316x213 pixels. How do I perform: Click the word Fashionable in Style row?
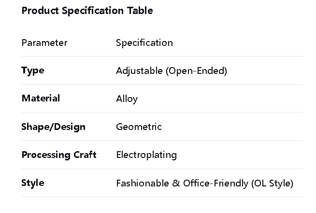(142, 184)
